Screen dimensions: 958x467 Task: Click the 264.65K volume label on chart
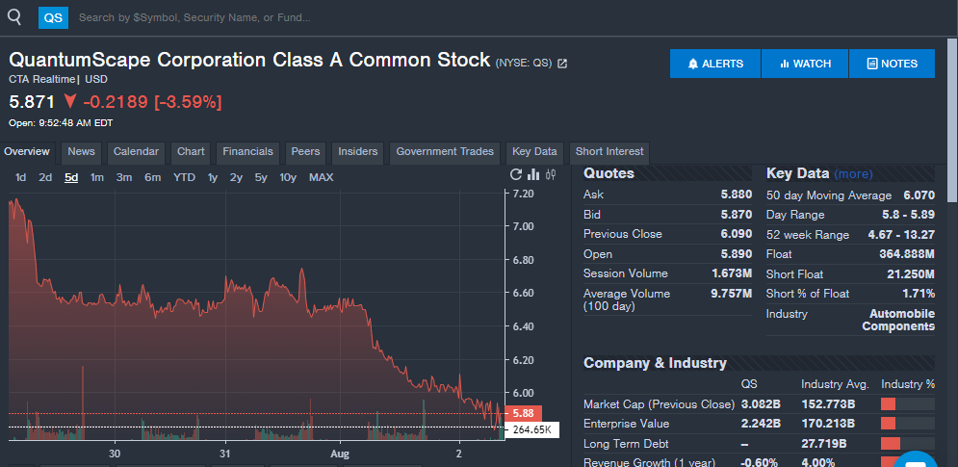click(532, 429)
